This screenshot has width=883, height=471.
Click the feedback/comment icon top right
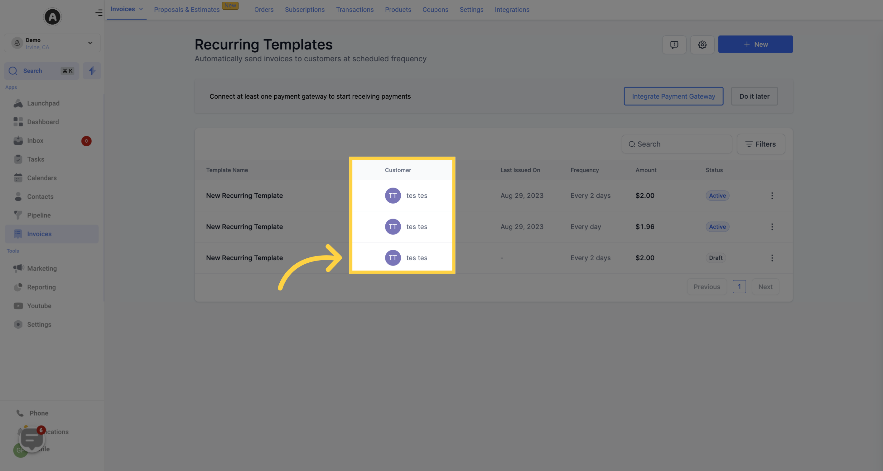coord(674,44)
